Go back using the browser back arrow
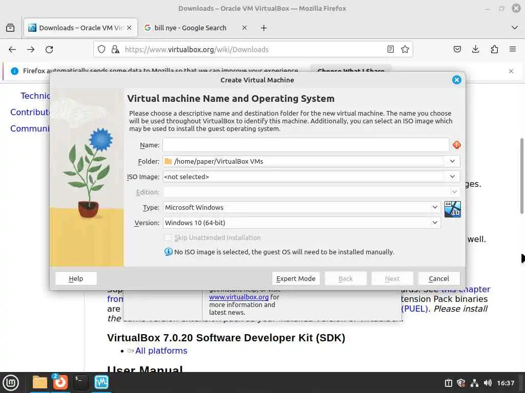Viewport: 525px width, 393px height. tap(12, 50)
